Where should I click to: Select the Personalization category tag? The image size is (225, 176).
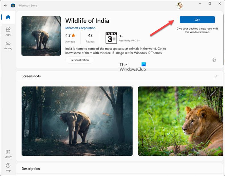tap(80, 60)
